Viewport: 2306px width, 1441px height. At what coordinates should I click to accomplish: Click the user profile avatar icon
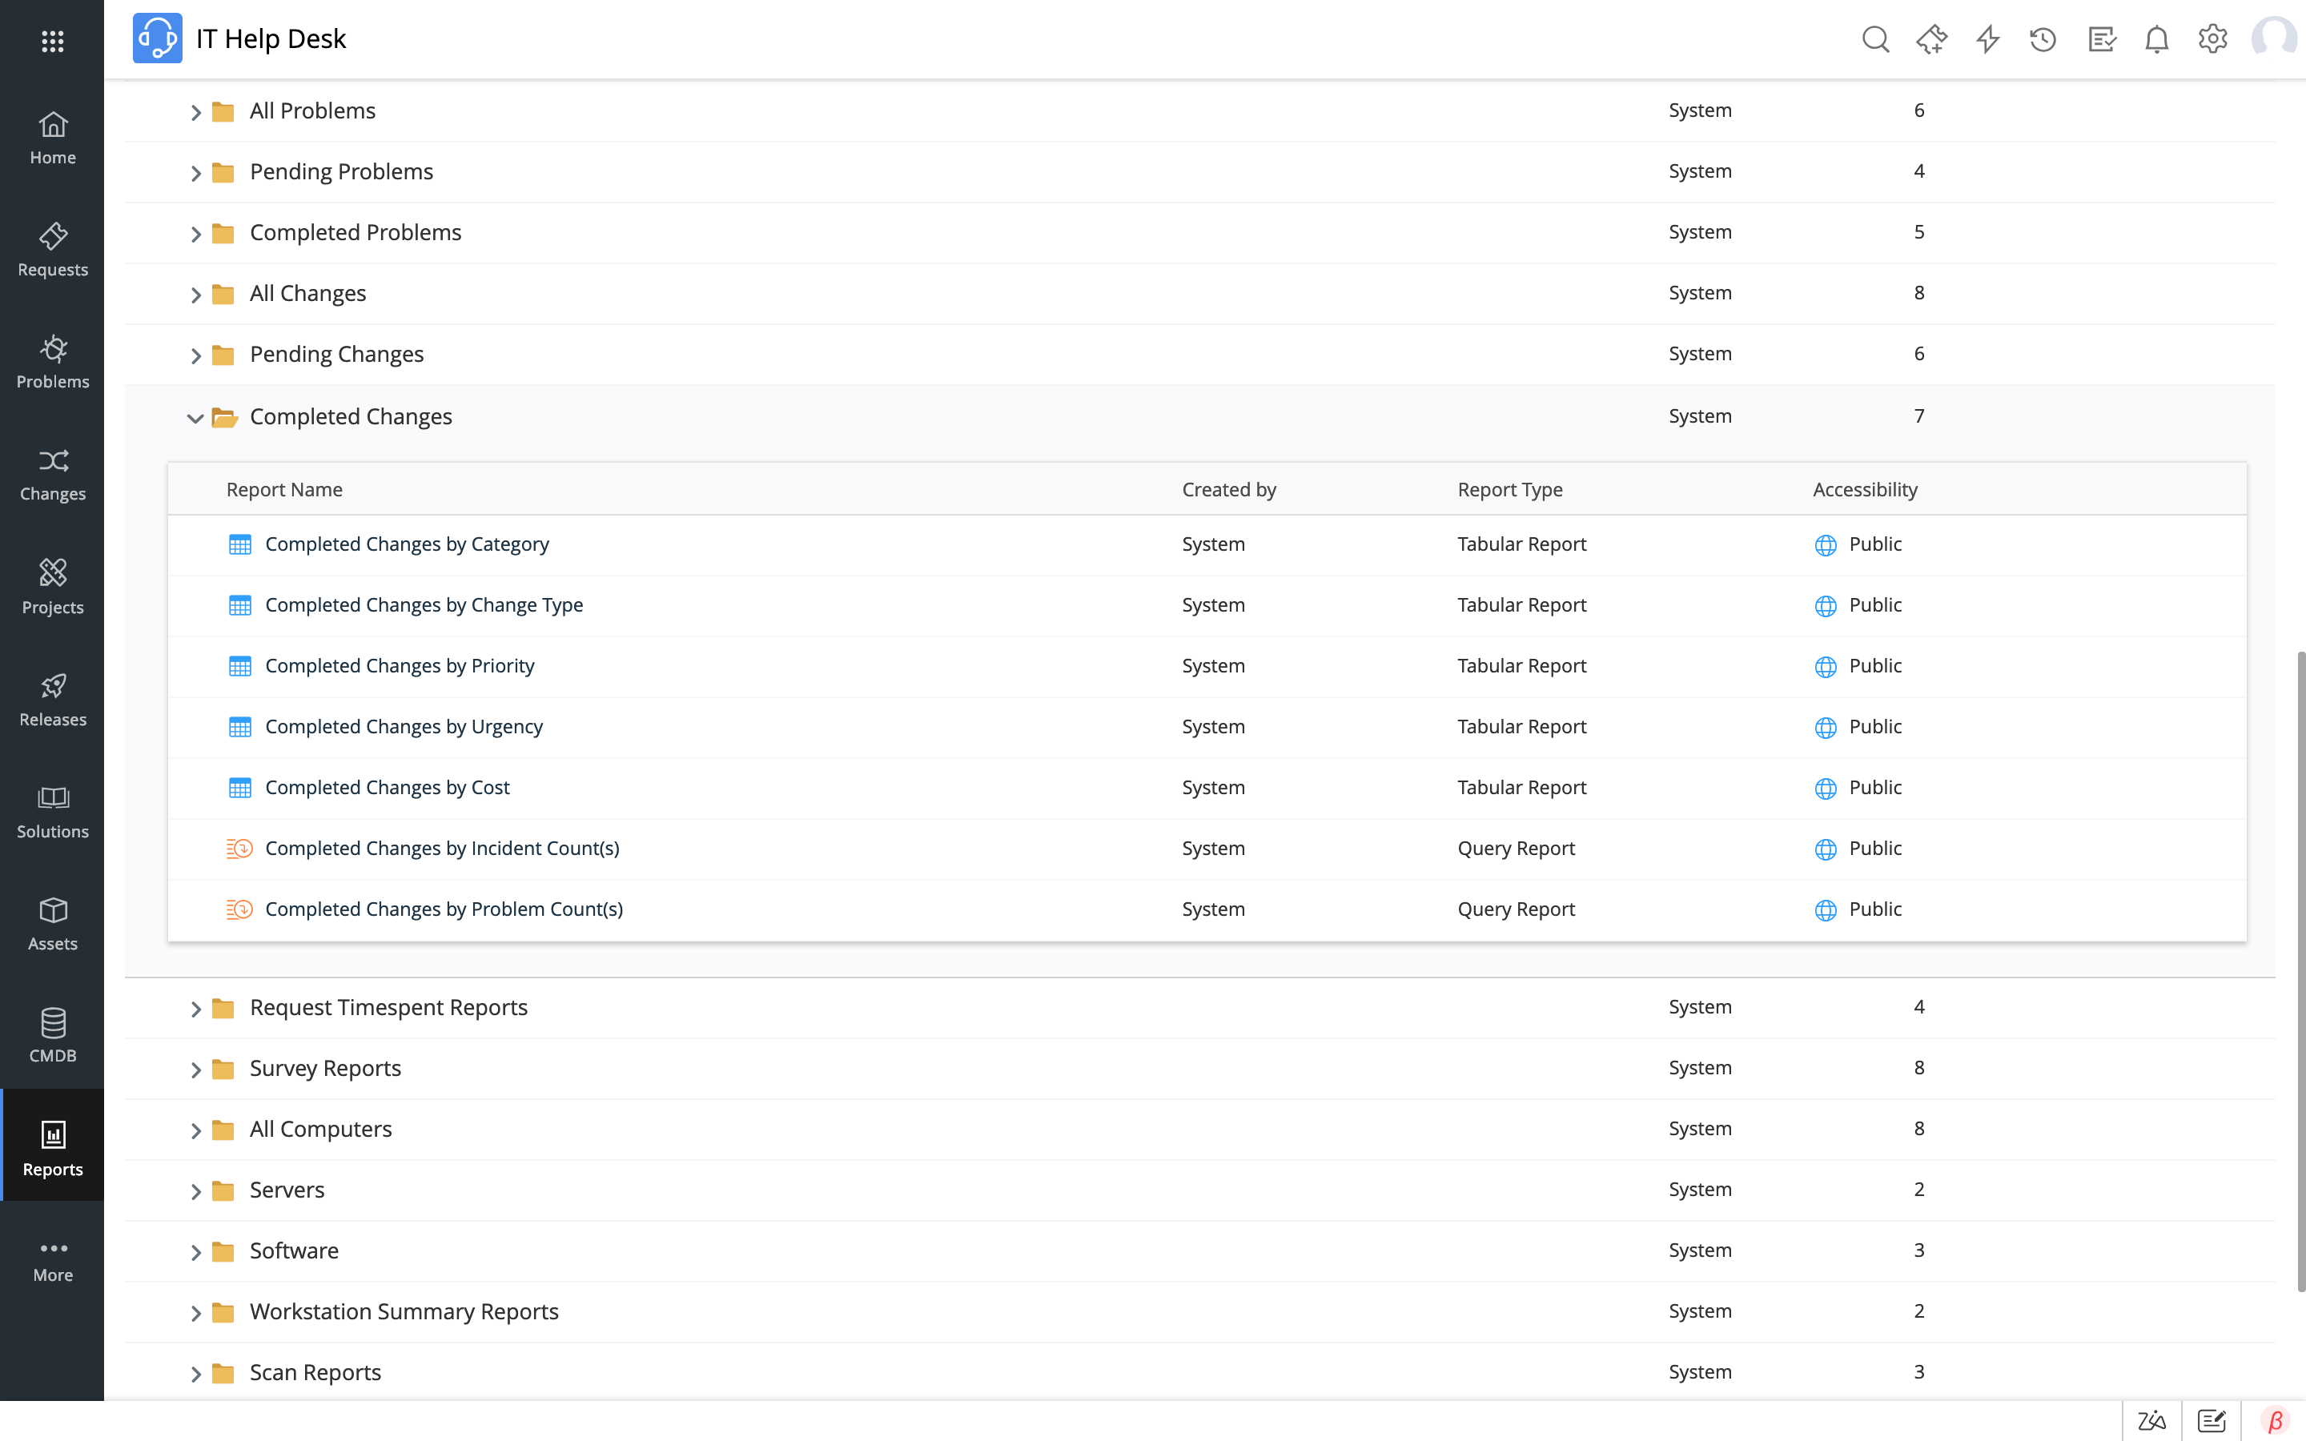(2275, 37)
